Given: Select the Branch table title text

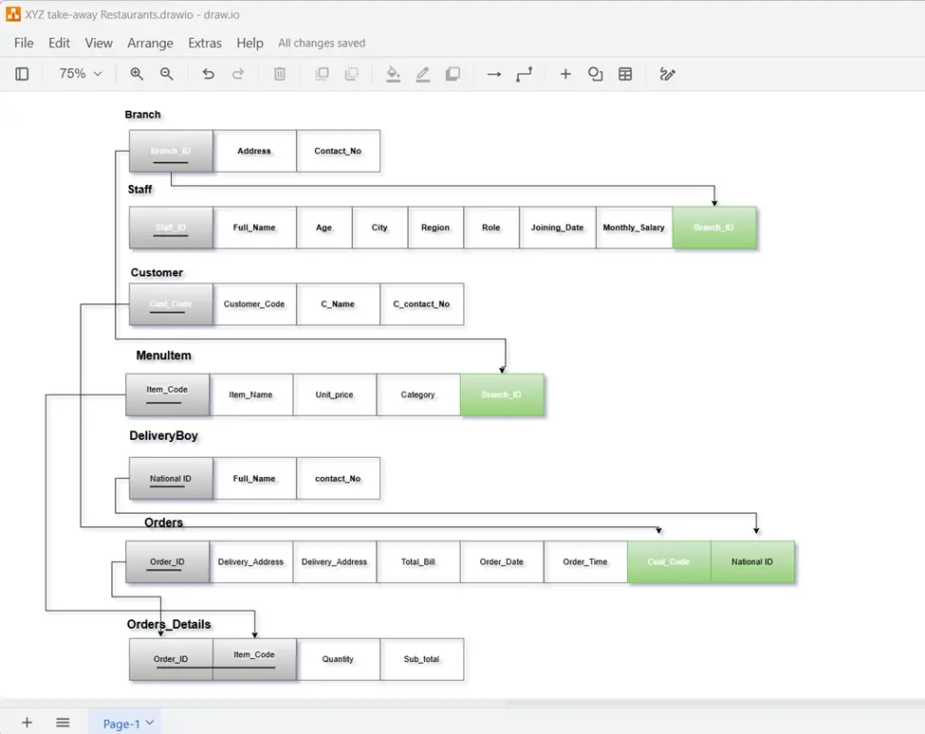Looking at the screenshot, I should (x=142, y=115).
